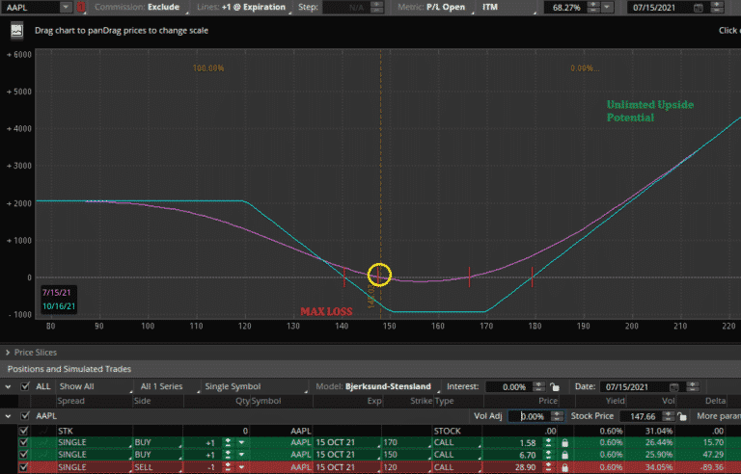The image size is (741, 474).
Task: Click the lock icon on the 170 CALL row
Action: (x=563, y=441)
